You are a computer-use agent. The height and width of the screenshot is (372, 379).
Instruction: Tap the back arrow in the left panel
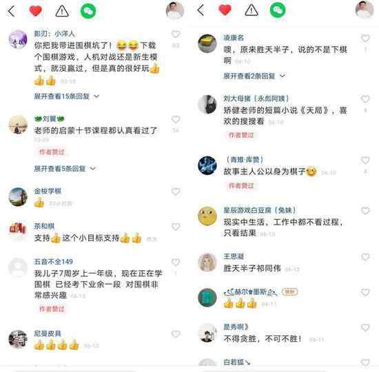click(x=11, y=11)
